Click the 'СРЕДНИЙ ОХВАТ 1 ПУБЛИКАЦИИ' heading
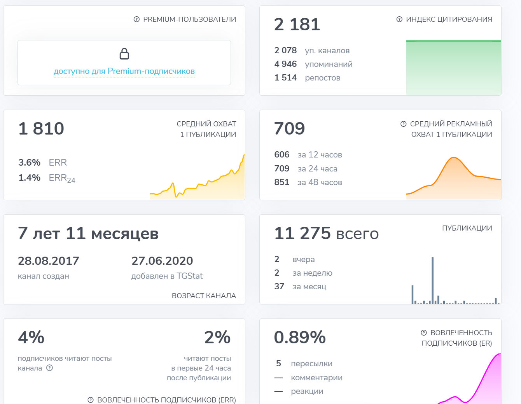This screenshot has height=404, width=521. (x=206, y=129)
